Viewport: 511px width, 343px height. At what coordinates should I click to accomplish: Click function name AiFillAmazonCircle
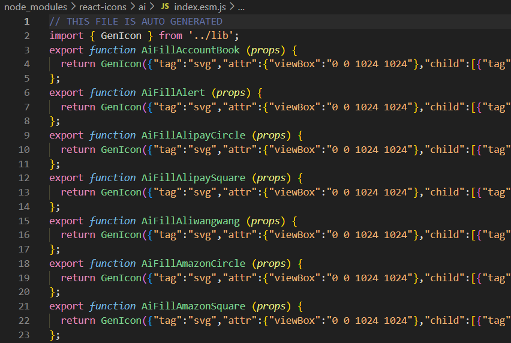coord(193,263)
